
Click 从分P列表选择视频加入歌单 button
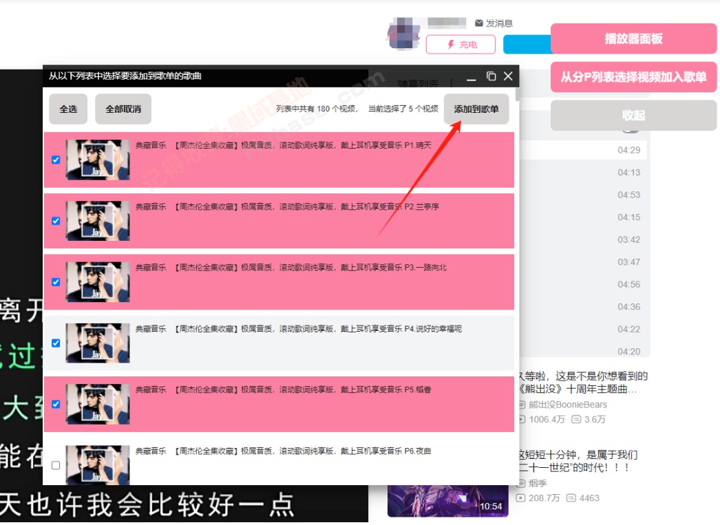click(x=633, y=77)
